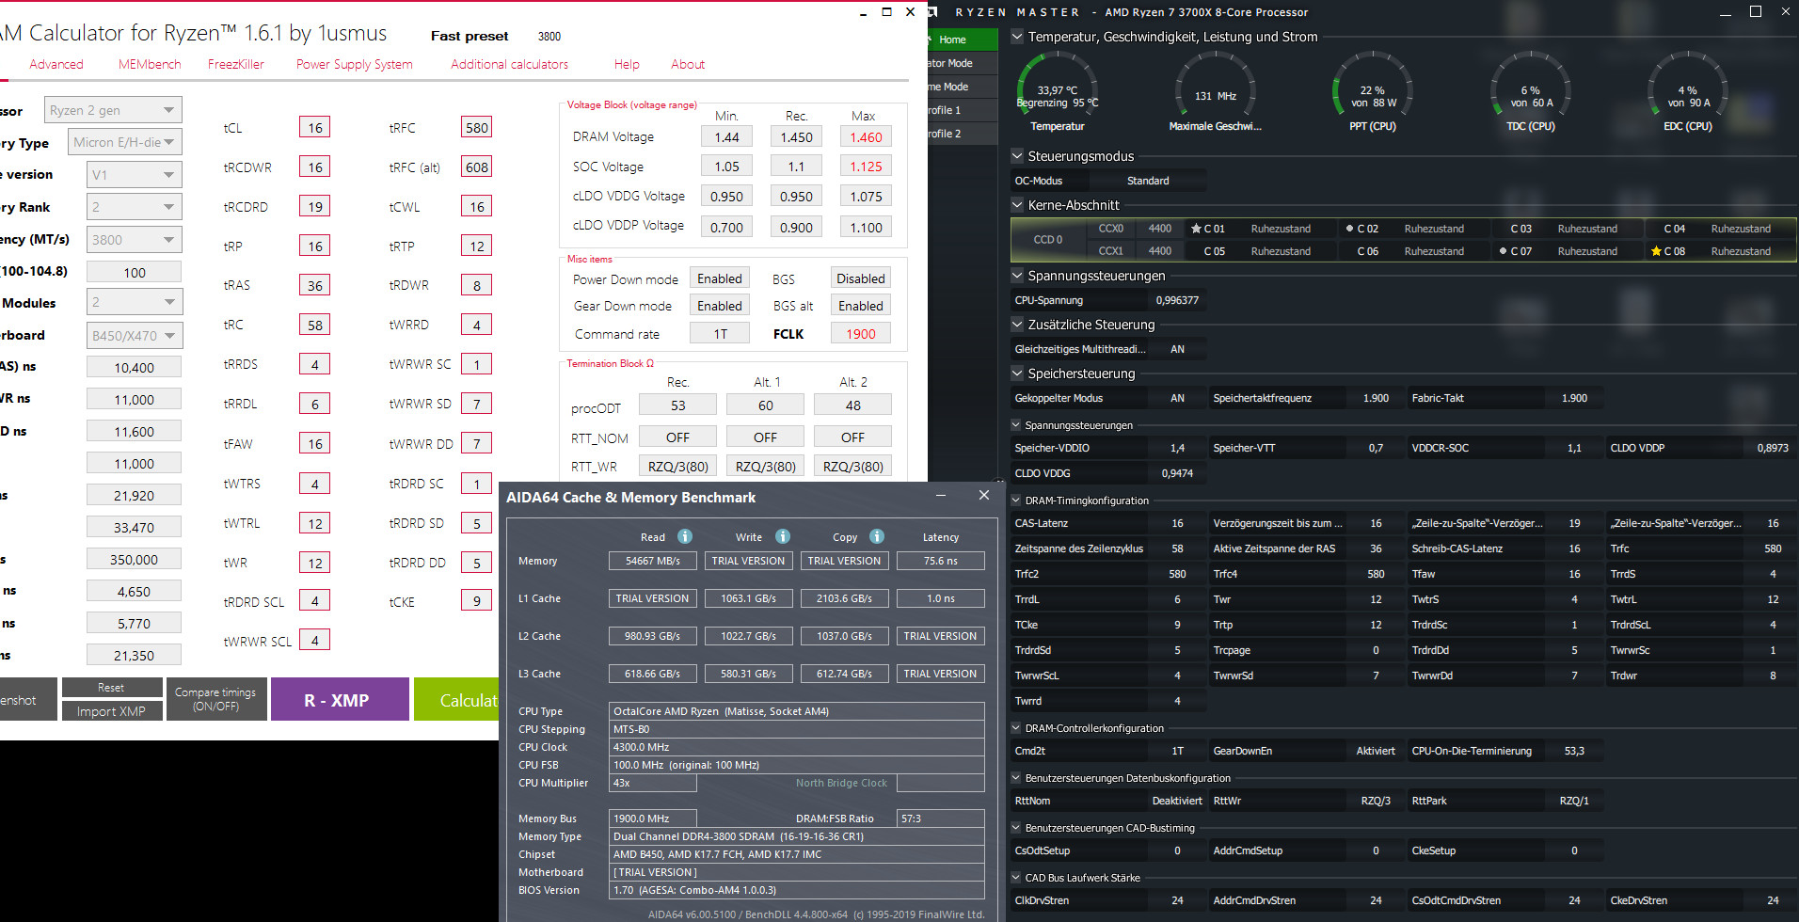1799x922 pixels.
Task: Click the CPU-Spannung value 0,996377
Action: (1177, 300)
